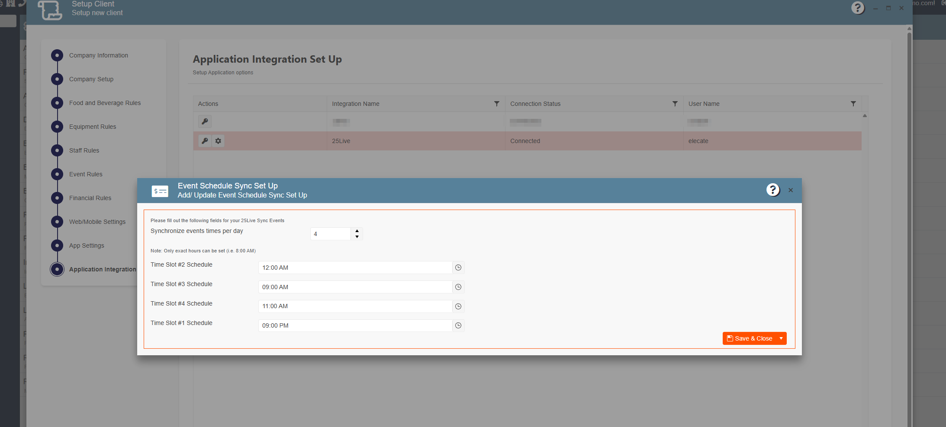946x427 pixels.
Task: Sort by Integration Name column header
Action: (356, 104)
